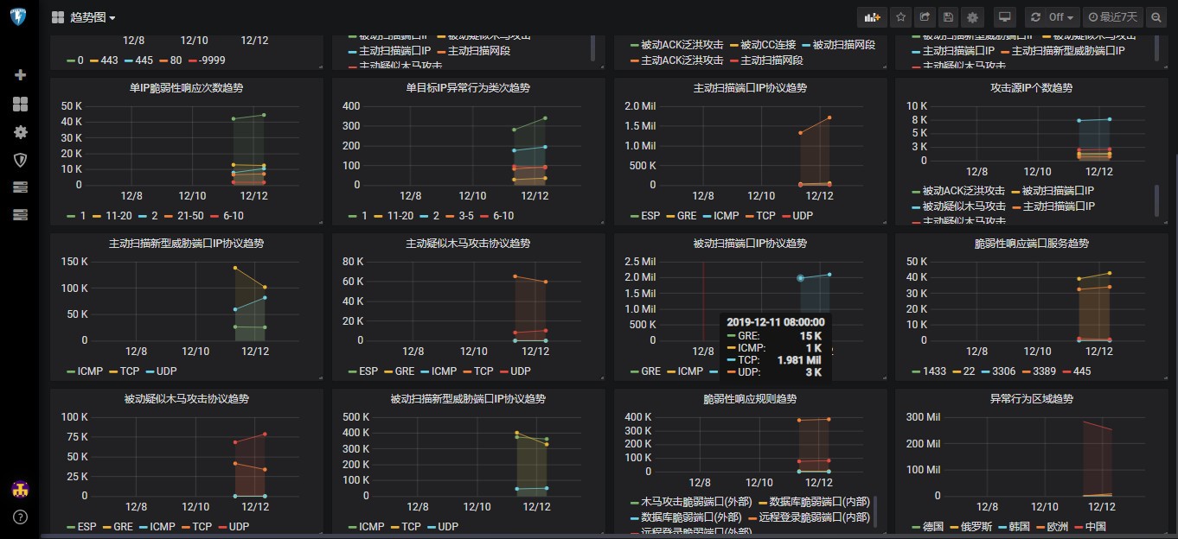
Task: Open the Help question mark icon
Action: coord(20,517)
